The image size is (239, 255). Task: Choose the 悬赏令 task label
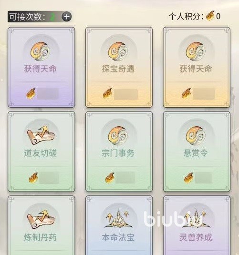(x=196, y=153)
